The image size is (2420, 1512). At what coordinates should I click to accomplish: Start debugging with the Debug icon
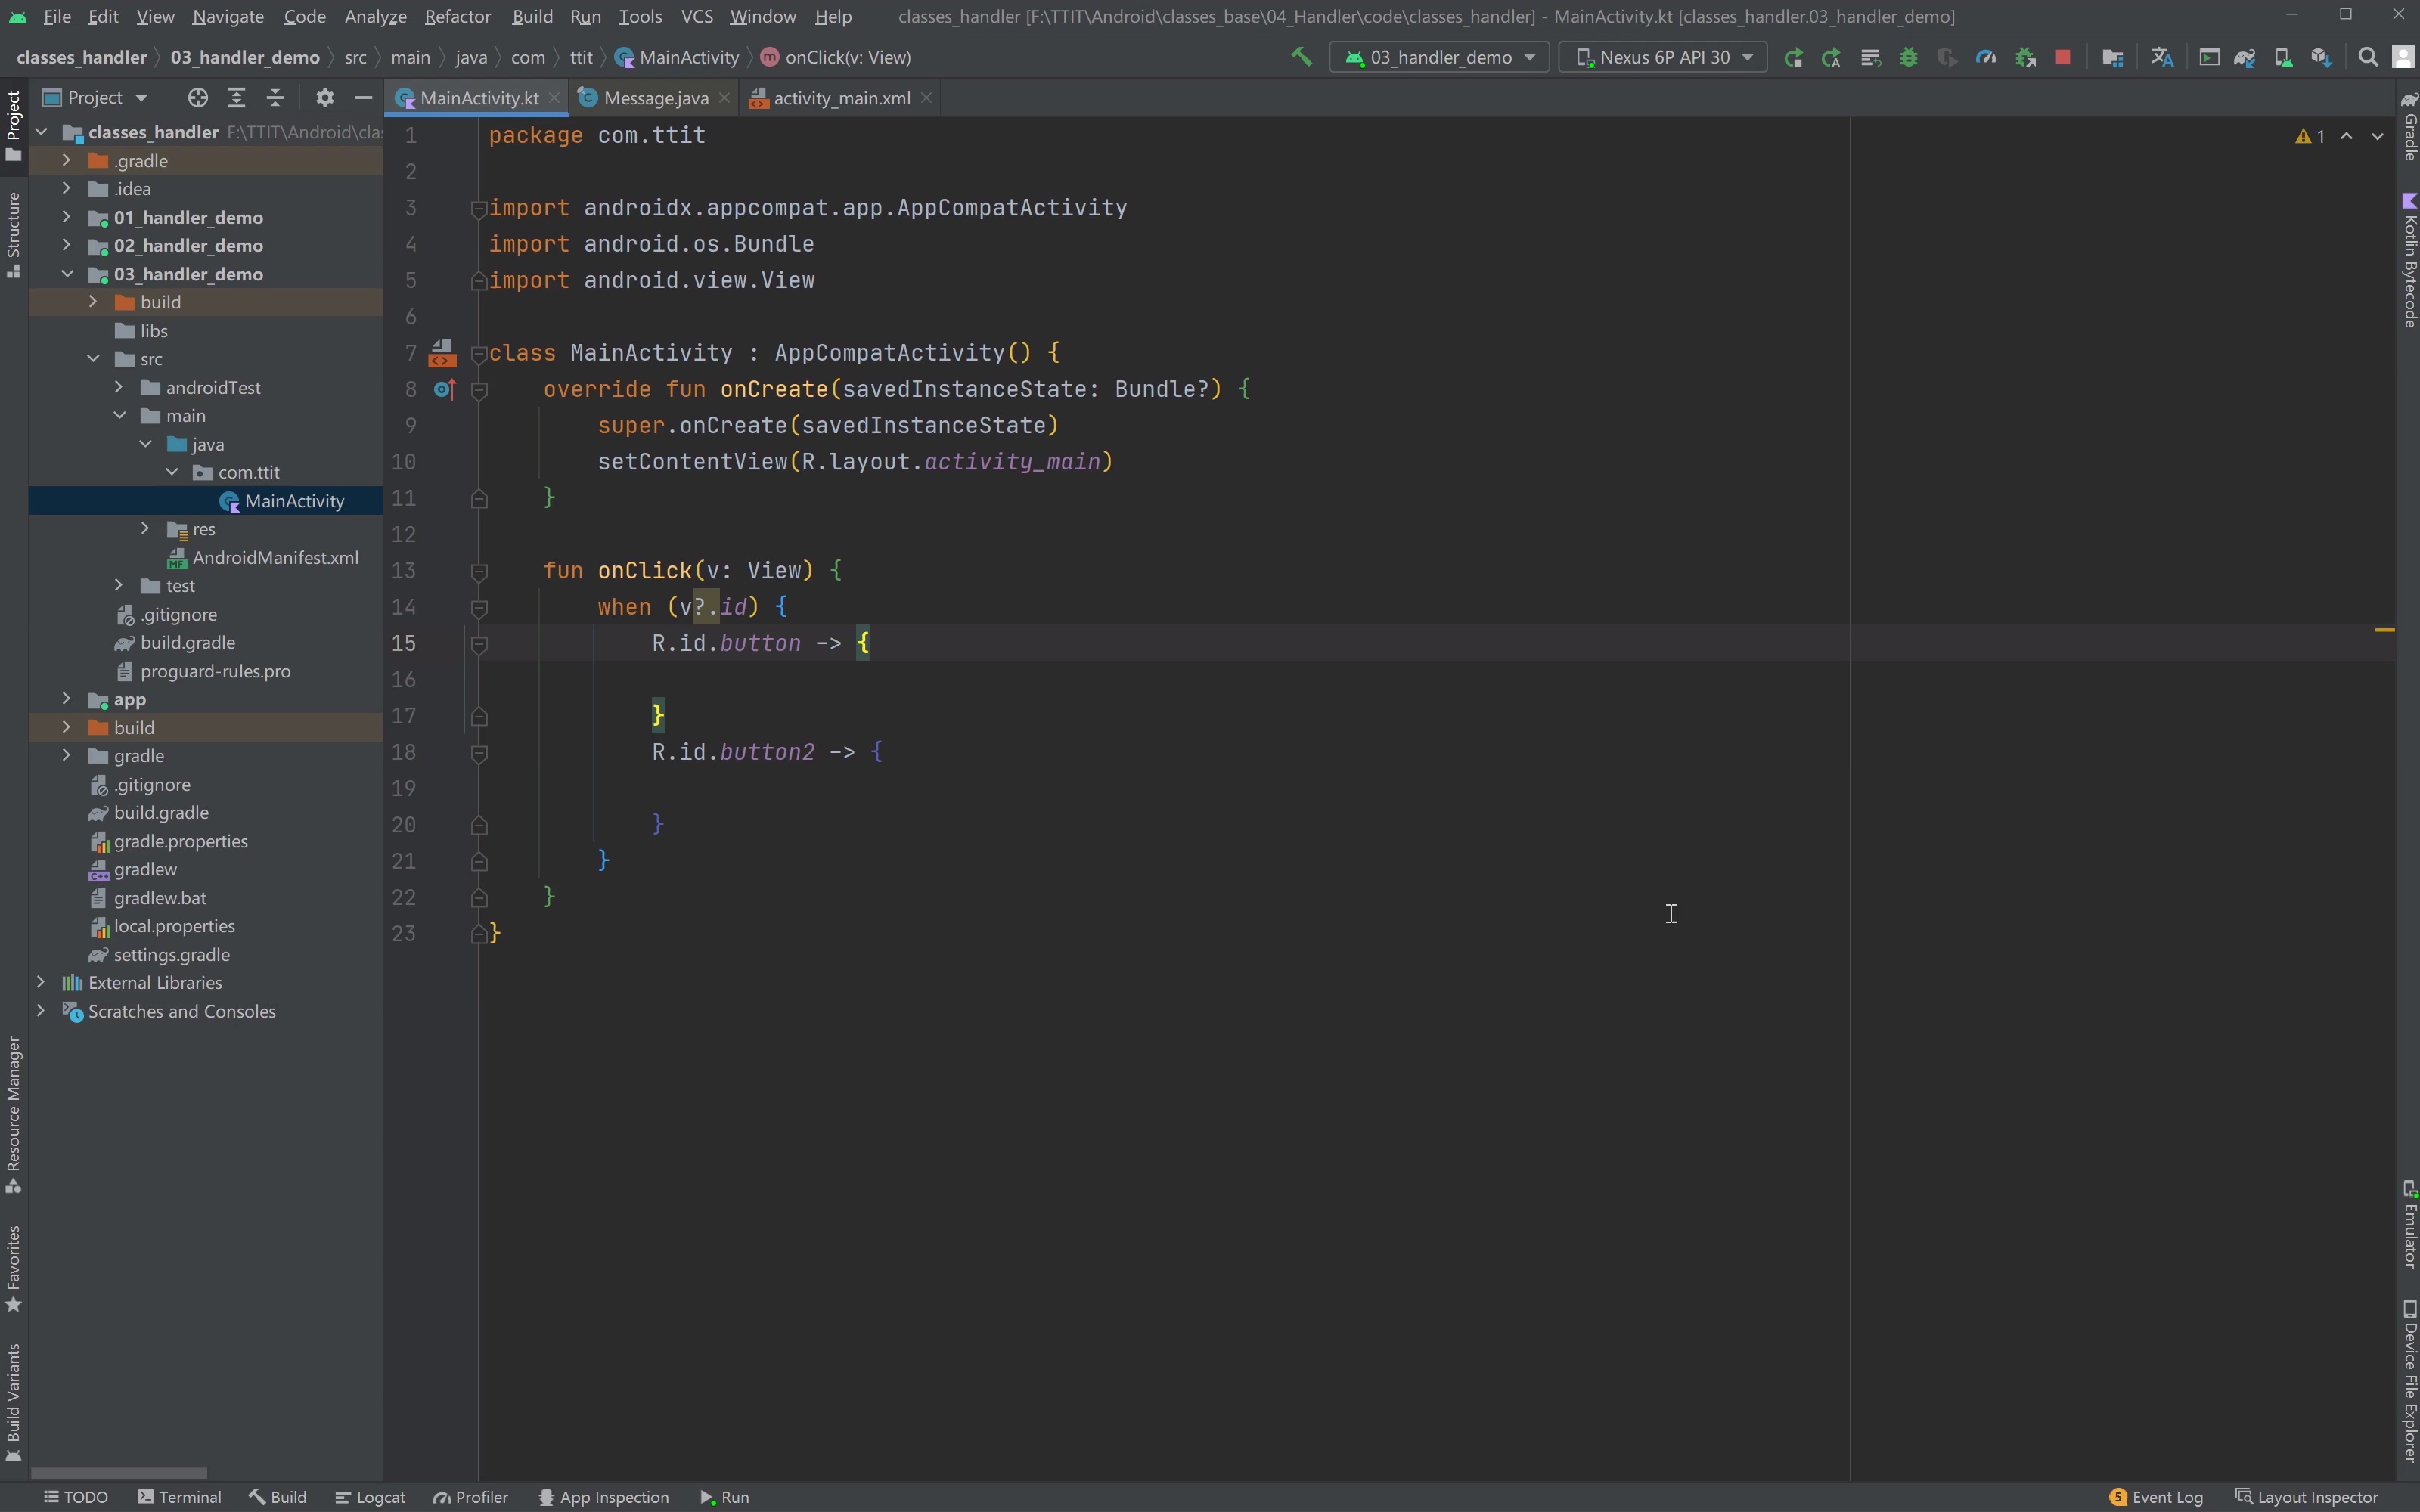click(1909, 57)
